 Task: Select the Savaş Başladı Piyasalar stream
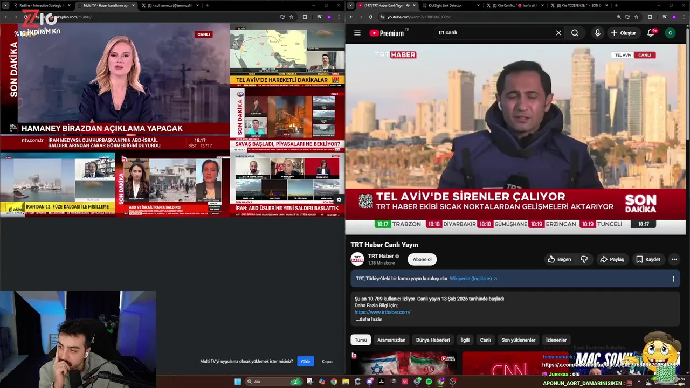[x=287, y=120]
